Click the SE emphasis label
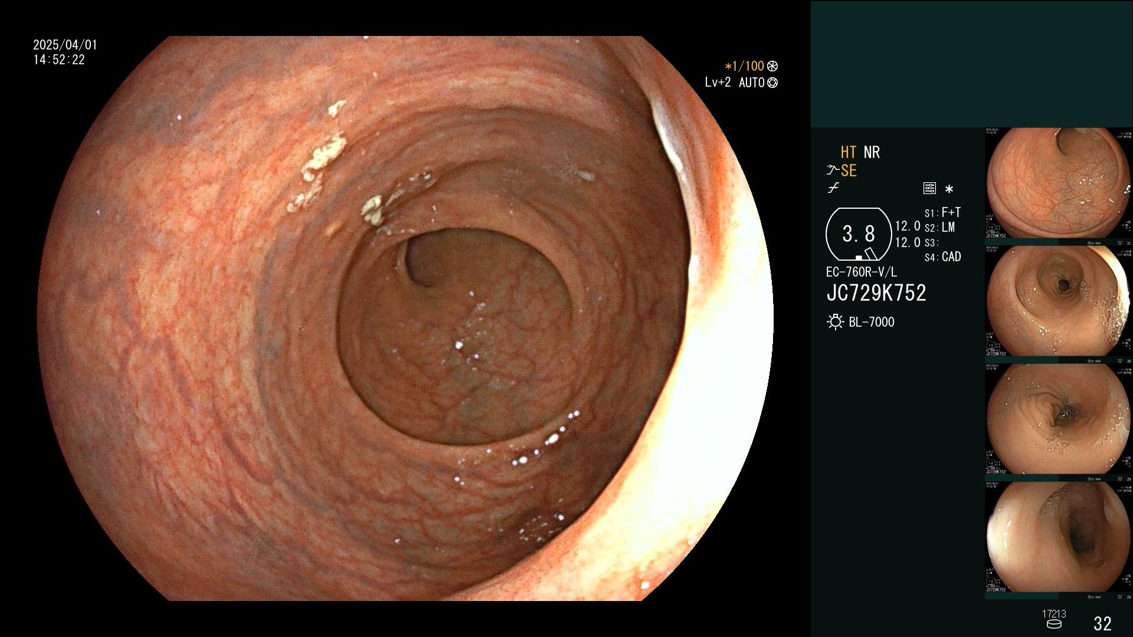The width and height of the screenshot is (1133, 637). [x=849, y=171]
